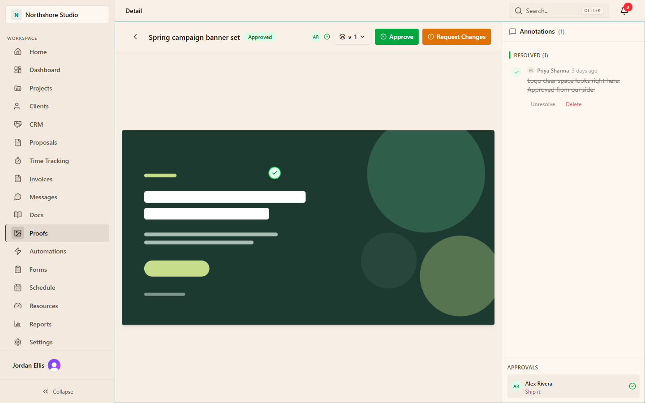Open the Spring campaign banner preview image
This screenshot has width=645, height=403.
click(308, 227)
